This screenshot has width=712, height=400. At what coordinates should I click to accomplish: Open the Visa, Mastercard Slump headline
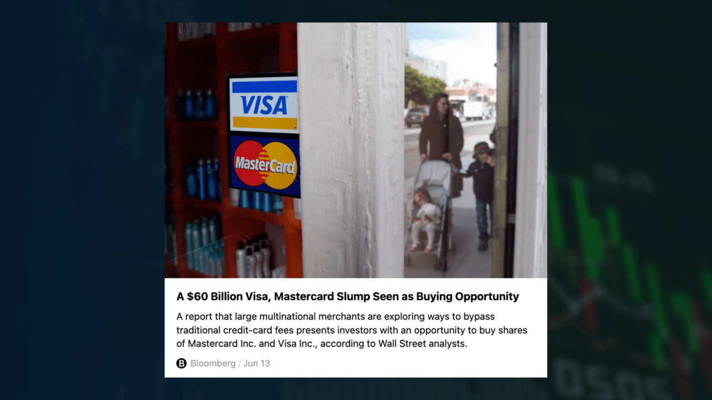click(x=348, y=297)
